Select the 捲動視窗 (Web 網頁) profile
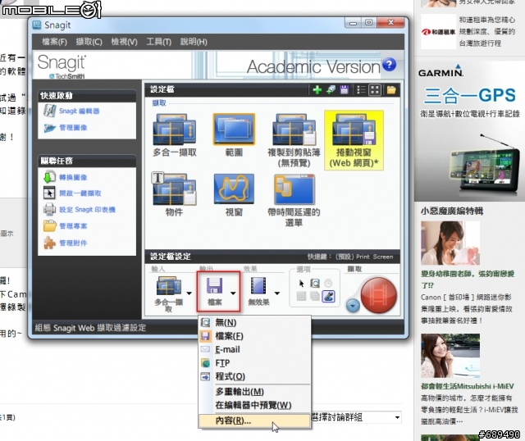The width and height of the screenshot is (525, 441). 354,140
